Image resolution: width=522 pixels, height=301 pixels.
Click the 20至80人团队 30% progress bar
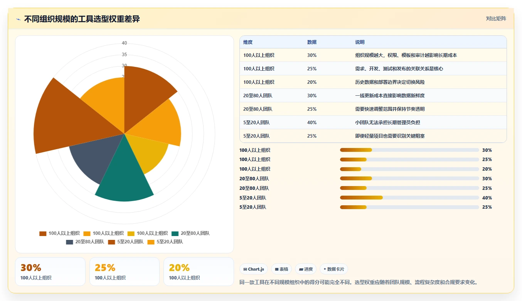(x=409, y=179)
